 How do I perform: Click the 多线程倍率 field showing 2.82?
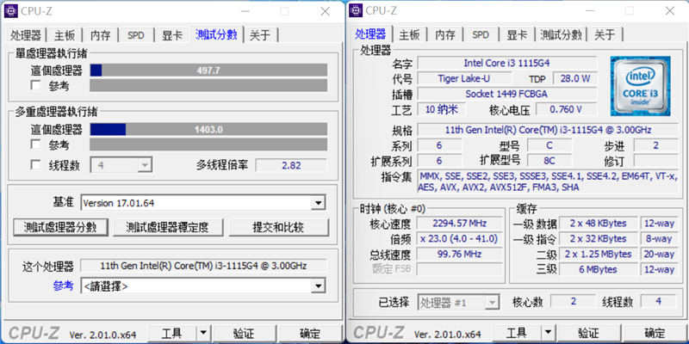tap(291, 165)
